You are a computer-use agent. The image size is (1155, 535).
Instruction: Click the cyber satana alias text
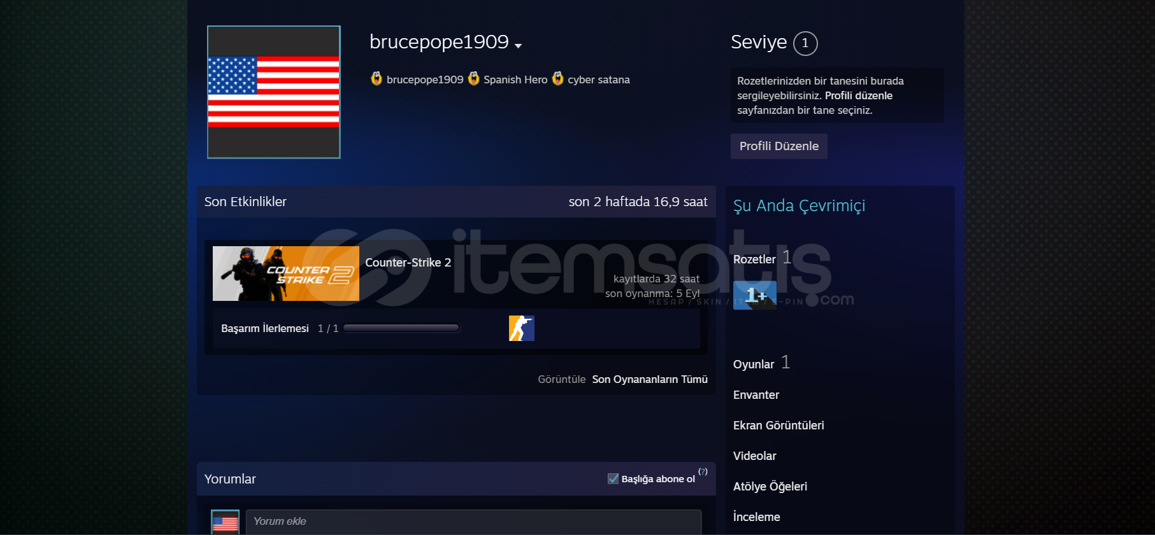pyautogui.click(x=599, y=80)
